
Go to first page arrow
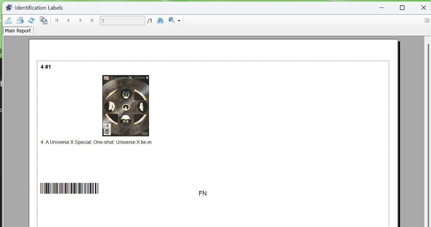56,20
